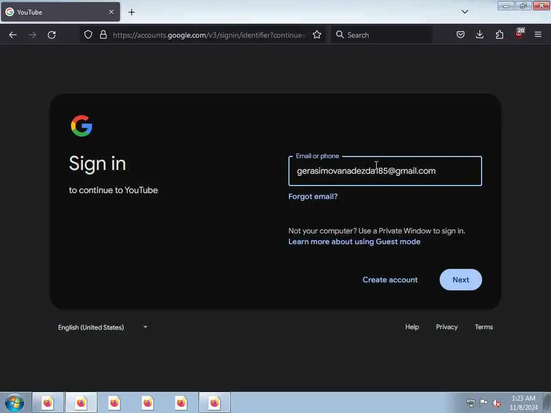
Task: Open Learn more about using Guest mode
Action: coord(354,241)
